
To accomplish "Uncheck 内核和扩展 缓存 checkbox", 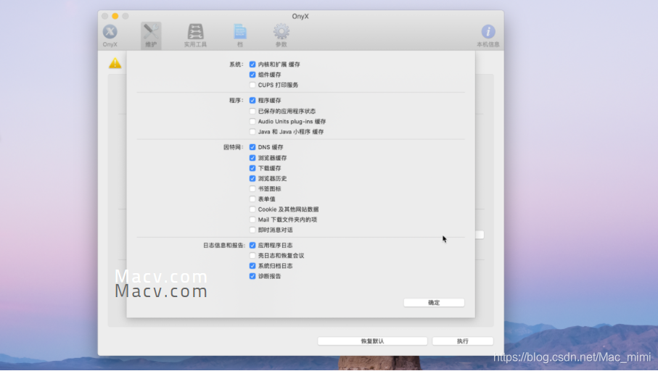I will click(252, 64).
